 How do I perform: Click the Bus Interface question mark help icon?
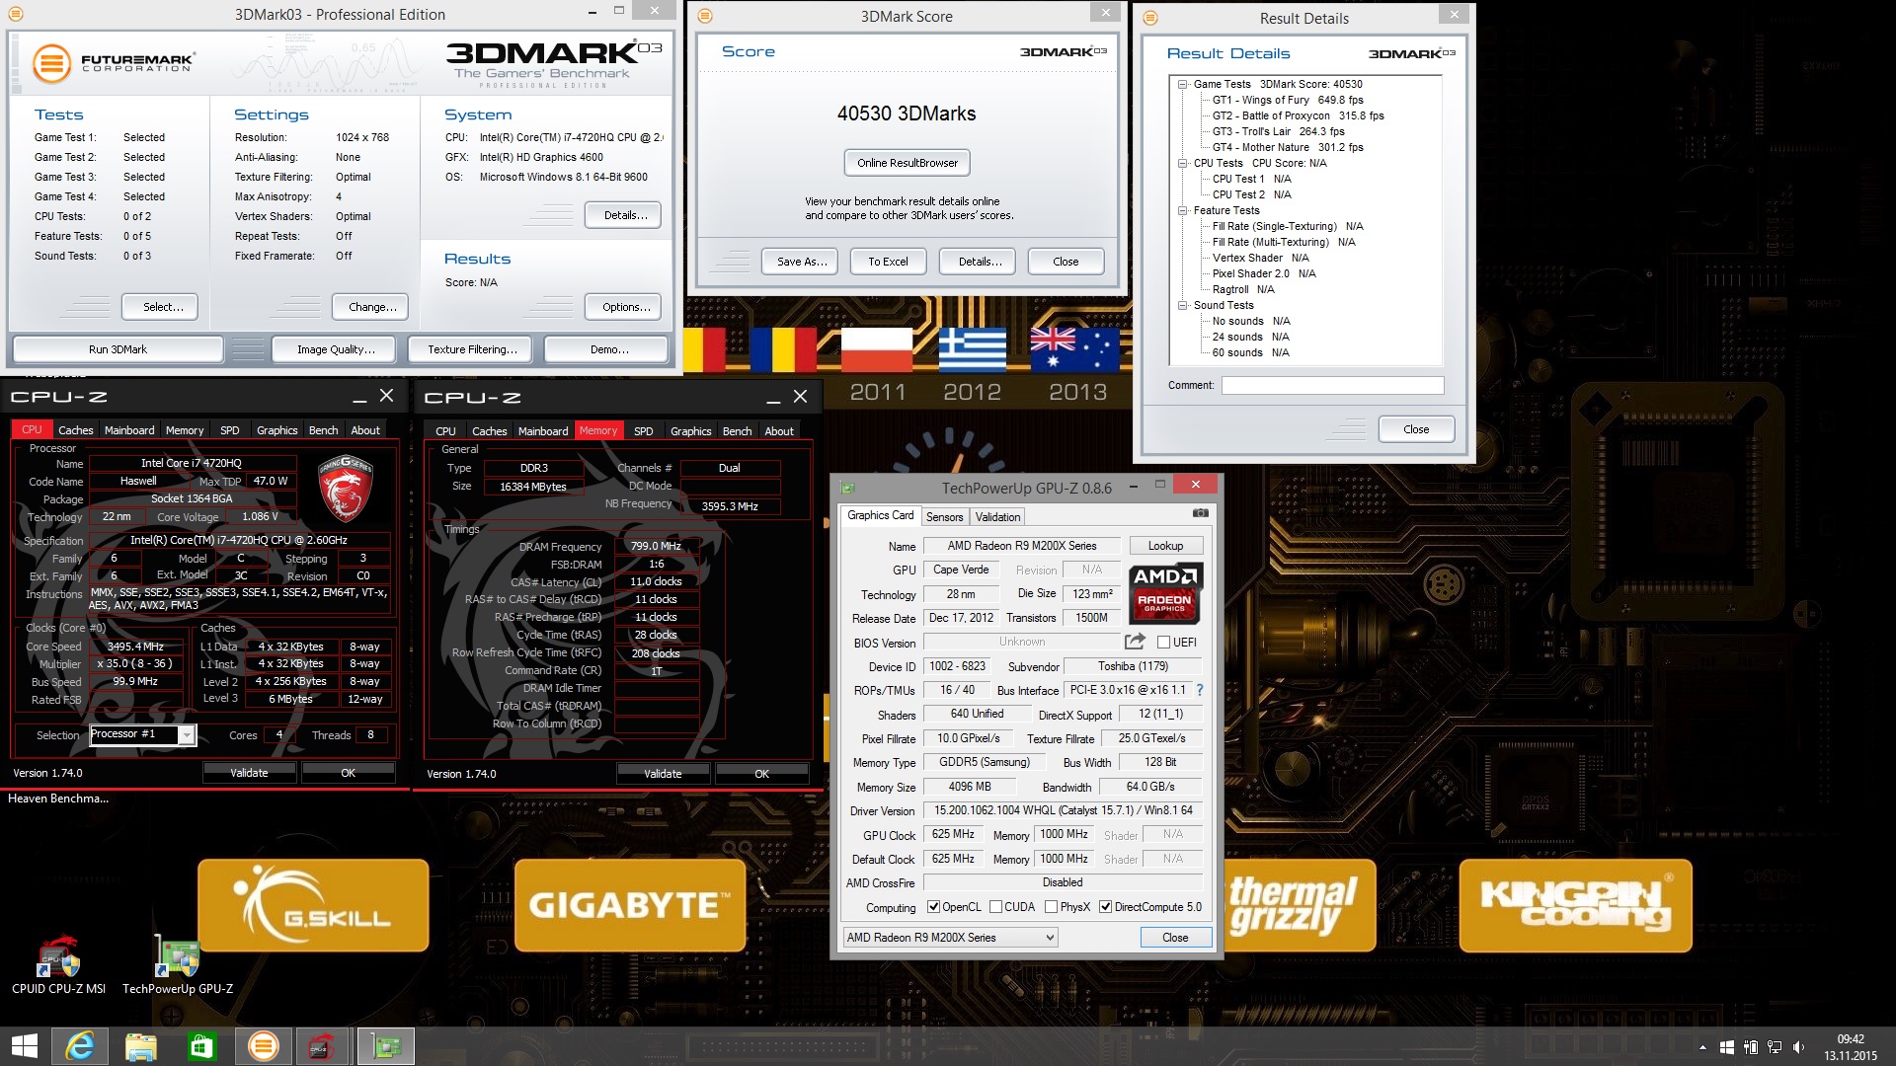(1200, 690)
